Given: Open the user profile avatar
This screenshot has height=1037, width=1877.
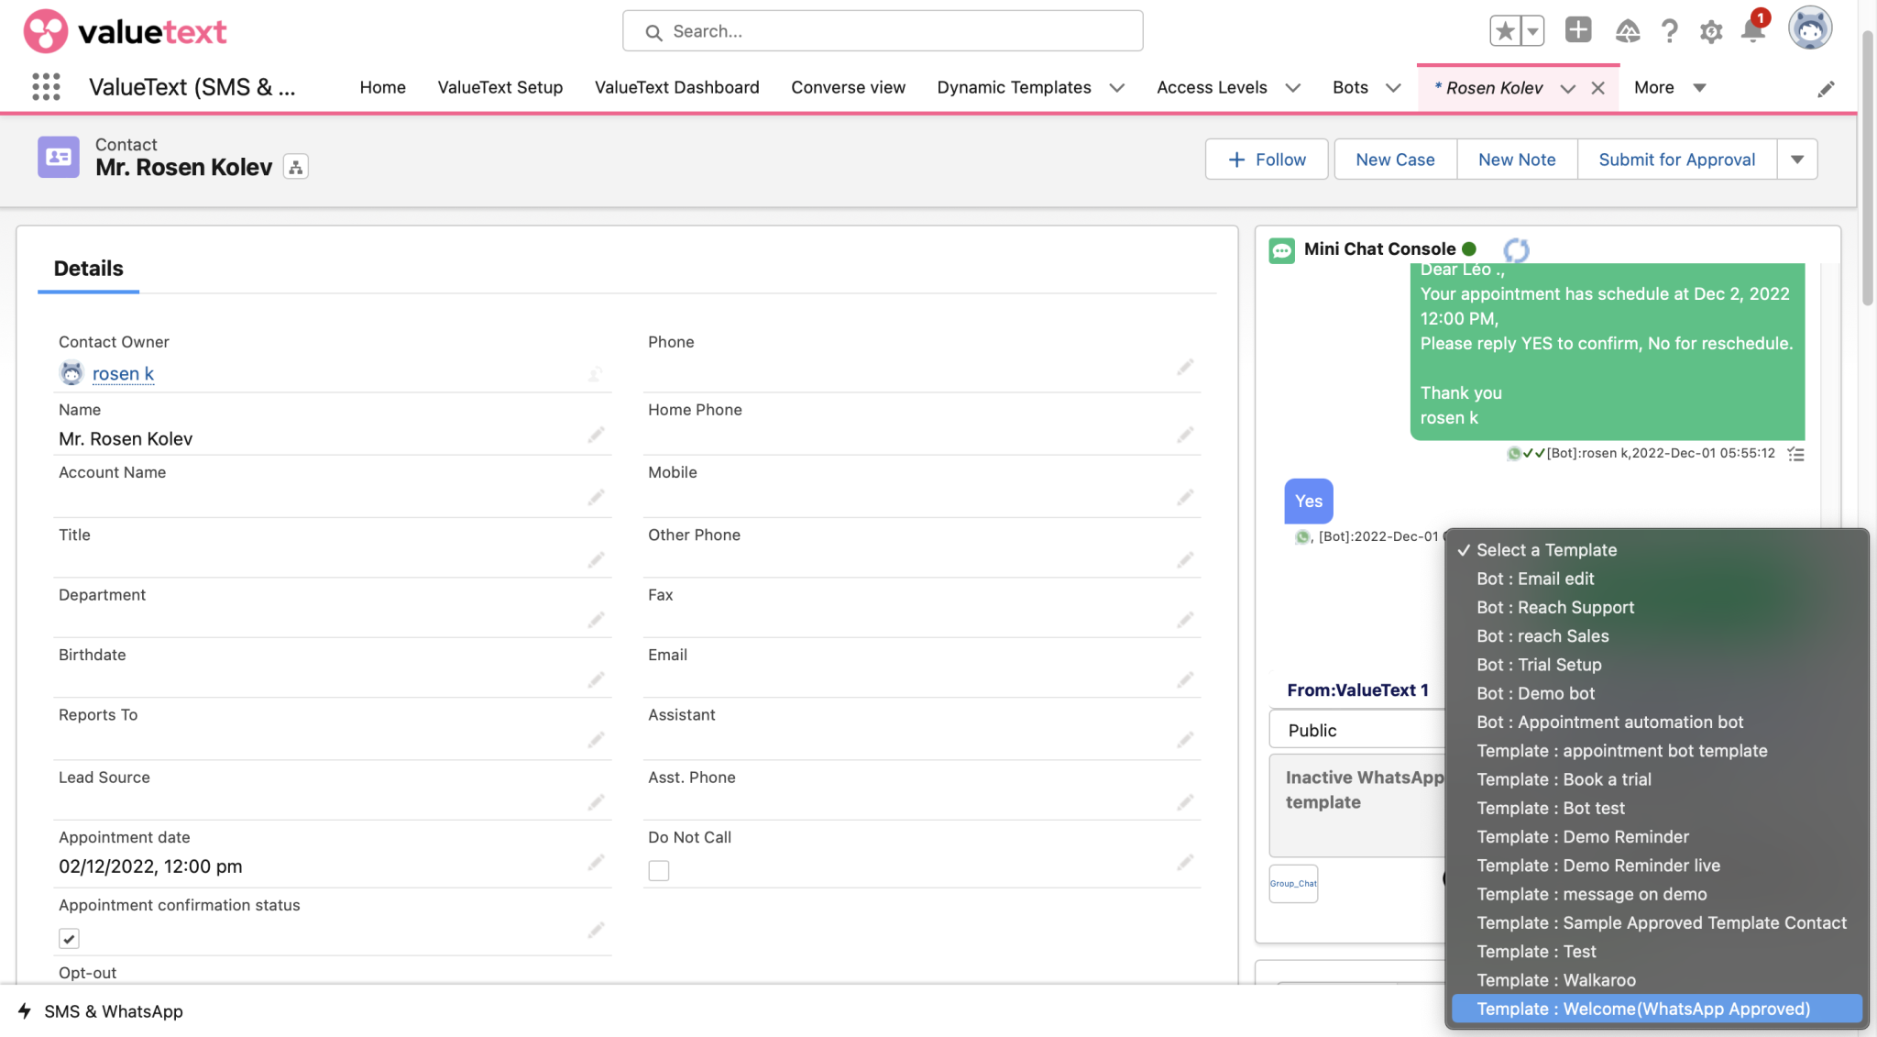Looking at the screenshot, I should pyautogui.click(x=1810, y=28).
